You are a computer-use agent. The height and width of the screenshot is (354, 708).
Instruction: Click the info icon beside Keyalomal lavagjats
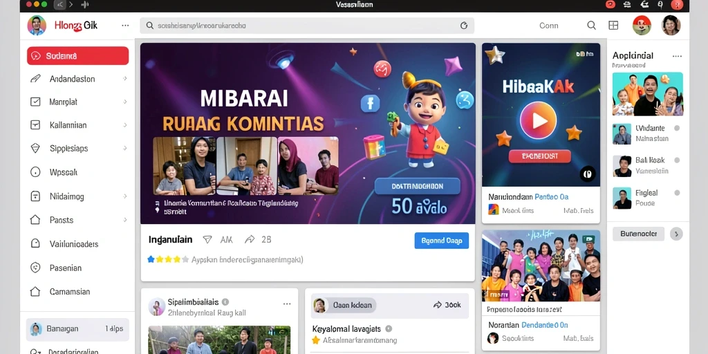[x=389, y=328]
